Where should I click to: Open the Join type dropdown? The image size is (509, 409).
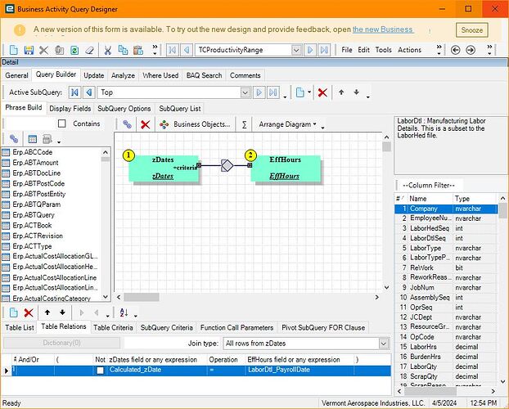(x=383, y=344)
